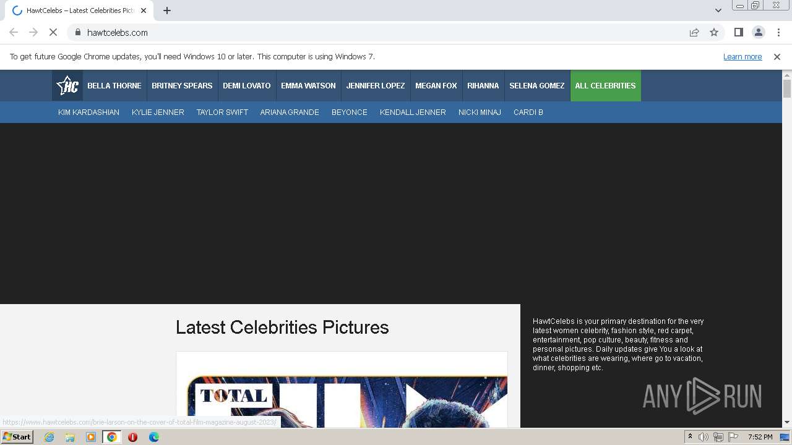
Task: Expand the tab search dropdown
Action: coord(718,11)
